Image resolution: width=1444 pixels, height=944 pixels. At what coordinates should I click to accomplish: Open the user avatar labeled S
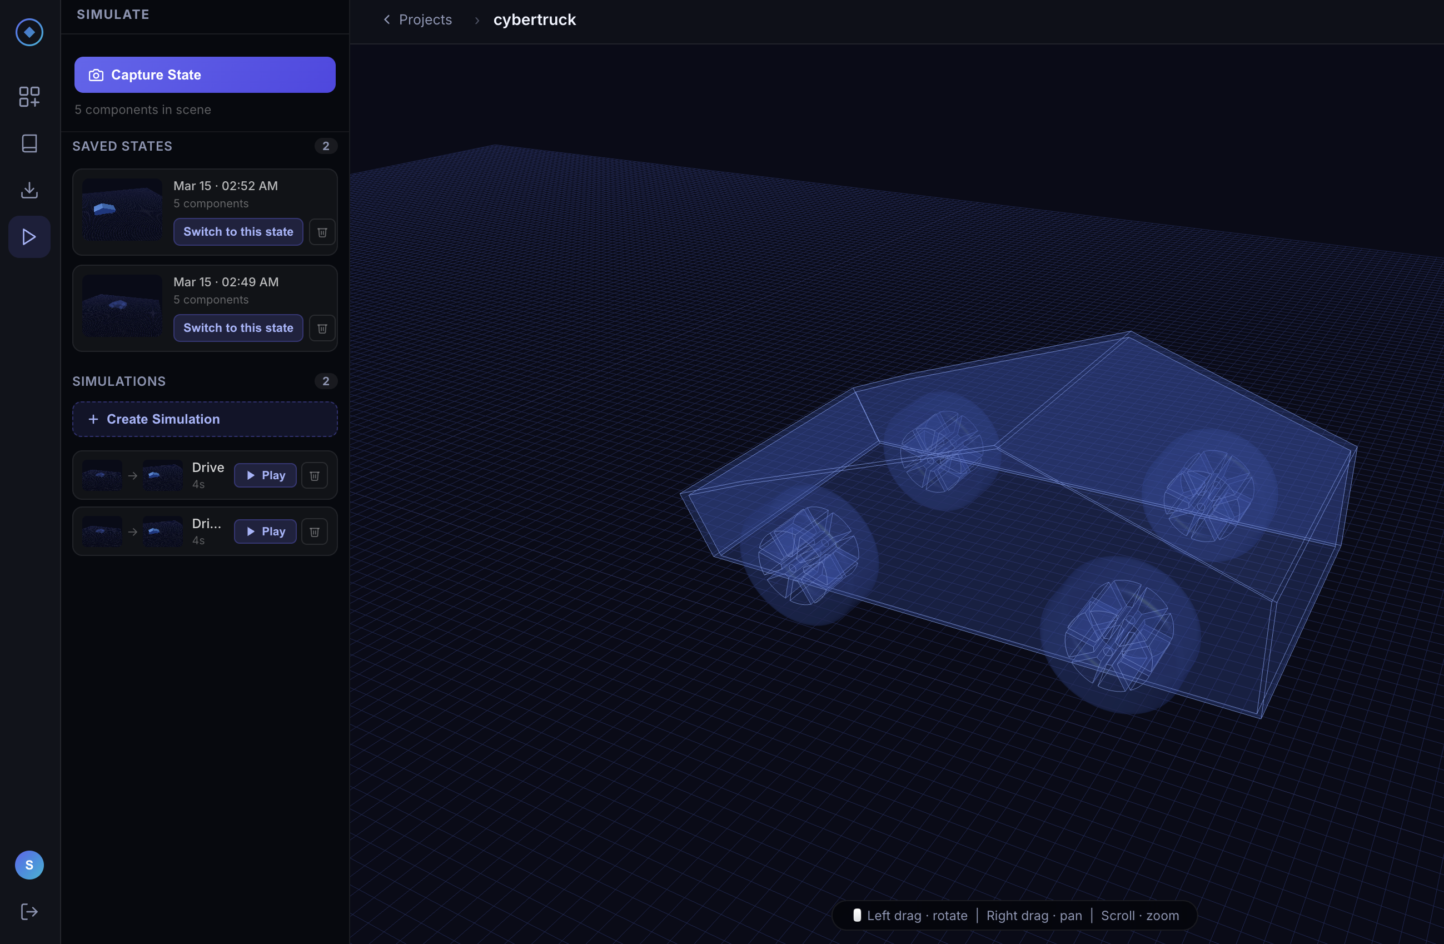[x=29, y=864]
